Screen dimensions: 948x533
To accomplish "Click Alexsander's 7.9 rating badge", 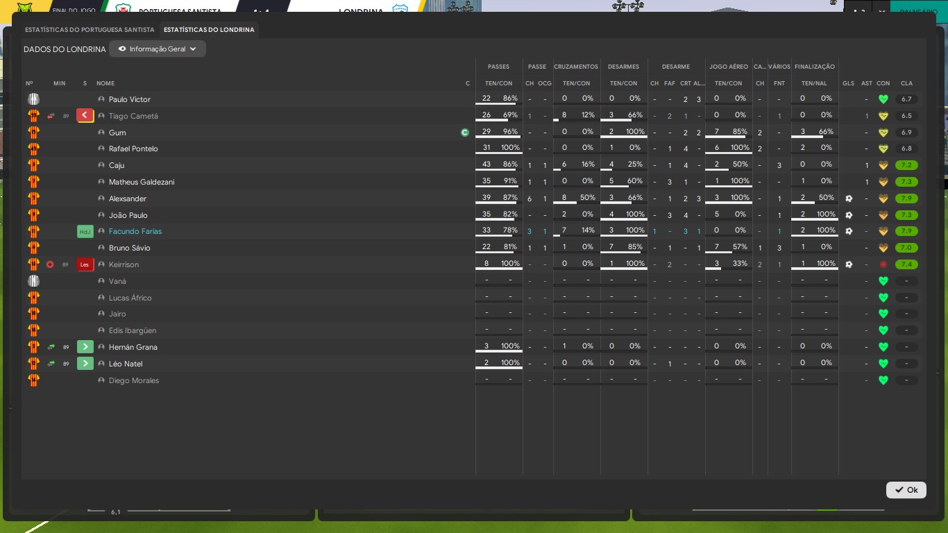I will click(906, 198).
